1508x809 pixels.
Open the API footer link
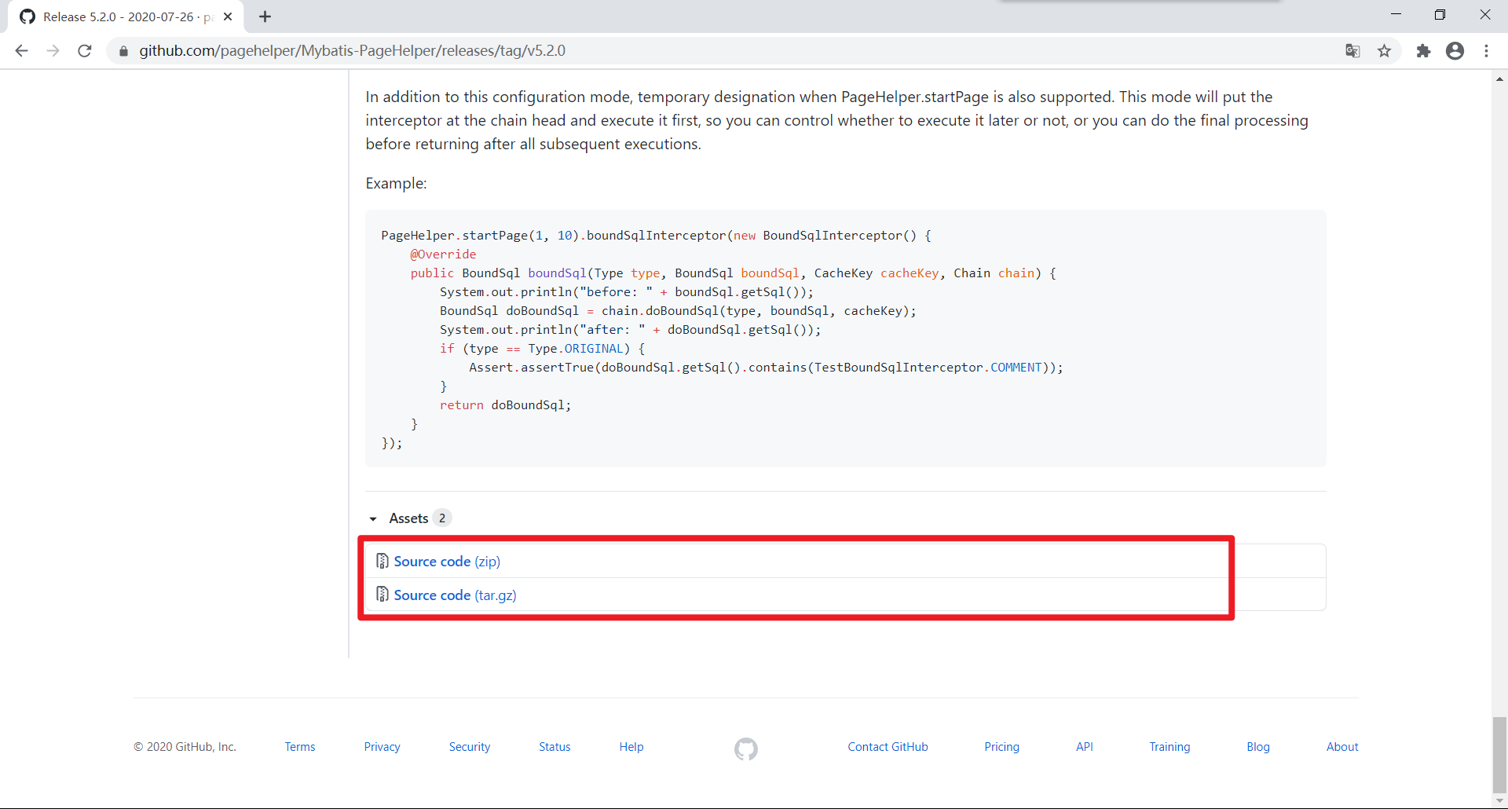1085,747
